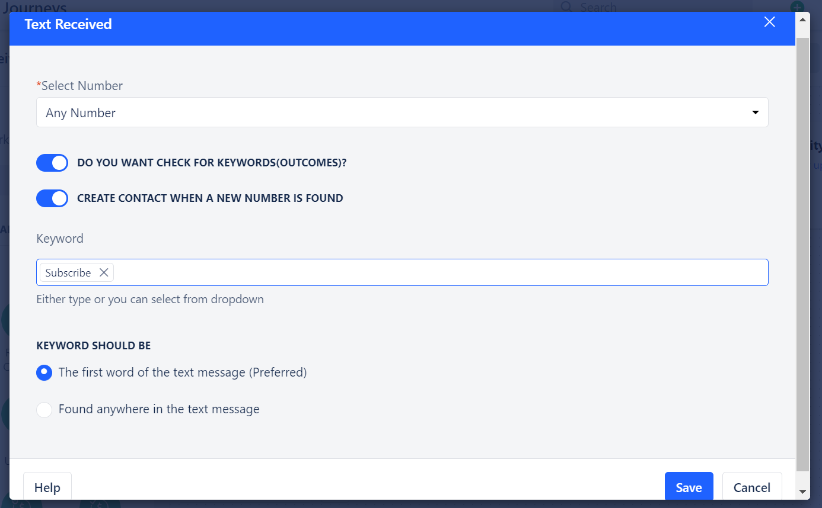Click the KEYWORD SHOULD BE heading
The image size is (822, 508).
(x=94, y=346)
